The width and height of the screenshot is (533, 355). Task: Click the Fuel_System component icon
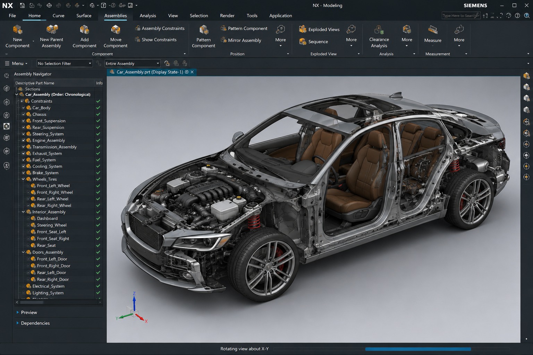29,160
